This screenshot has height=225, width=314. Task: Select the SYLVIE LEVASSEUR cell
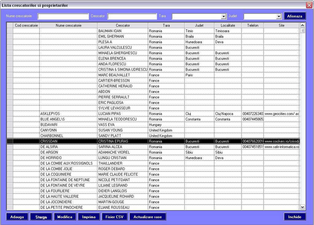coord(123,108)
